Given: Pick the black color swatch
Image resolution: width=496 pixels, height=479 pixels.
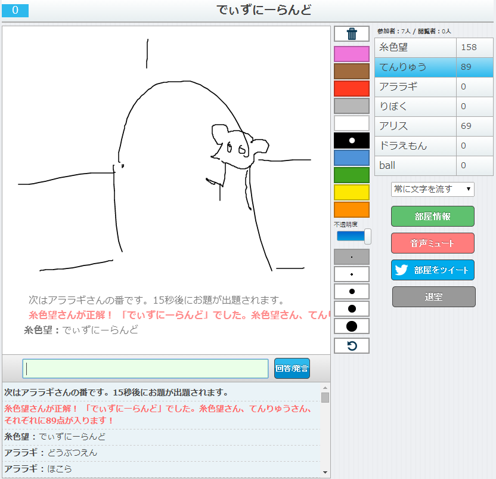Looking at the screenshot, I should point(352,141).
